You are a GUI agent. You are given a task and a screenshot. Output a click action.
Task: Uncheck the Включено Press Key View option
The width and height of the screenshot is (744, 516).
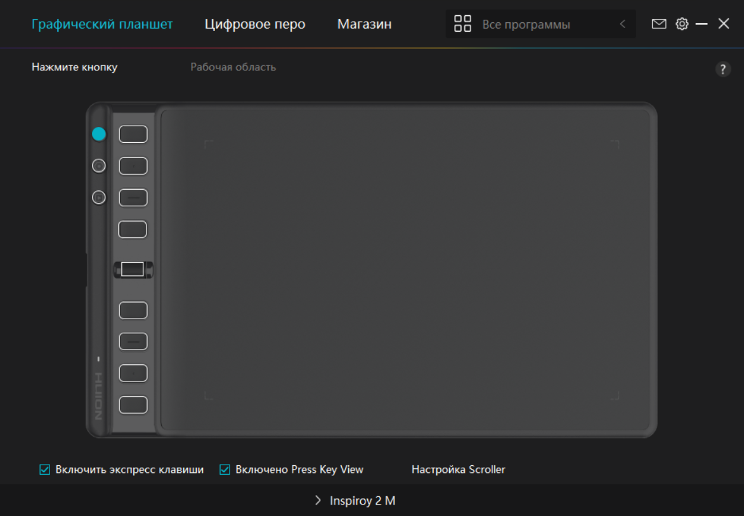tap(225, 470)
